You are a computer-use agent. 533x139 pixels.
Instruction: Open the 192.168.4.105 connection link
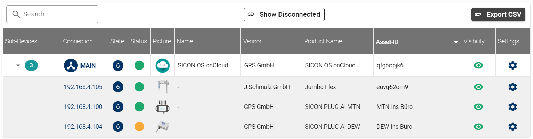(83, 87)
